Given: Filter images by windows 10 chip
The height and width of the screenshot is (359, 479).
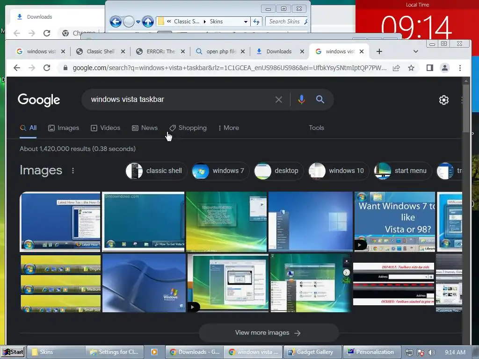Looking at the screenshot, I should click(338, 171).
